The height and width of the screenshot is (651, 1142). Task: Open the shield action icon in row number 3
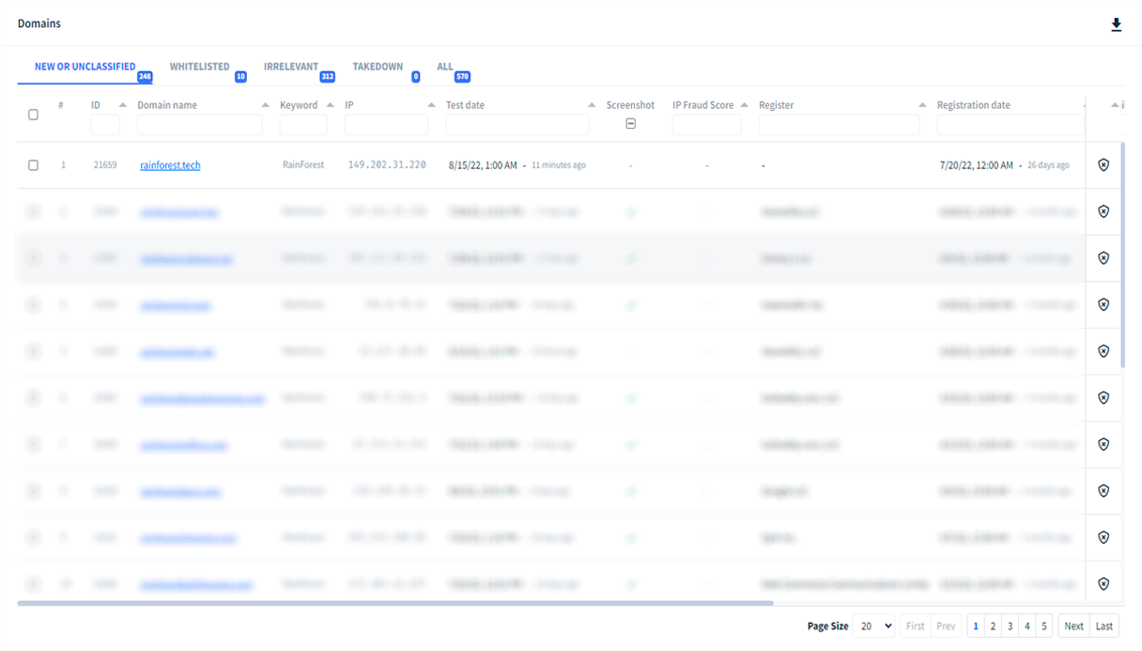(x=1103, y=258)
